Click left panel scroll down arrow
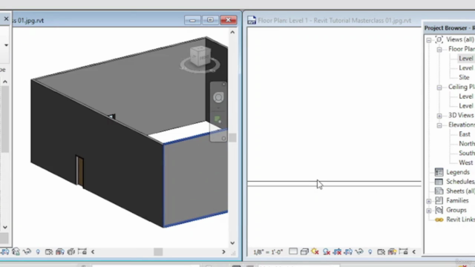Viewport: 475px width, 267px height. 5,227
